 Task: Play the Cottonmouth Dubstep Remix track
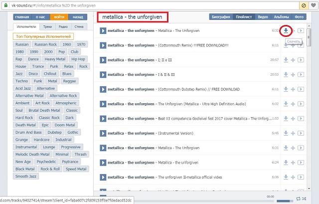click(103, 89)
